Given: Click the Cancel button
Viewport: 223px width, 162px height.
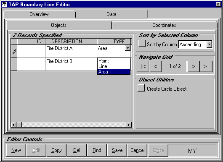Looking at the screenshot, I should (x=138, y=150).
